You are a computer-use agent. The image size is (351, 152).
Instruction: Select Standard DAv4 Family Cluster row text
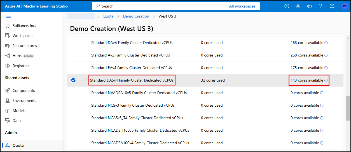coord(132,43)
